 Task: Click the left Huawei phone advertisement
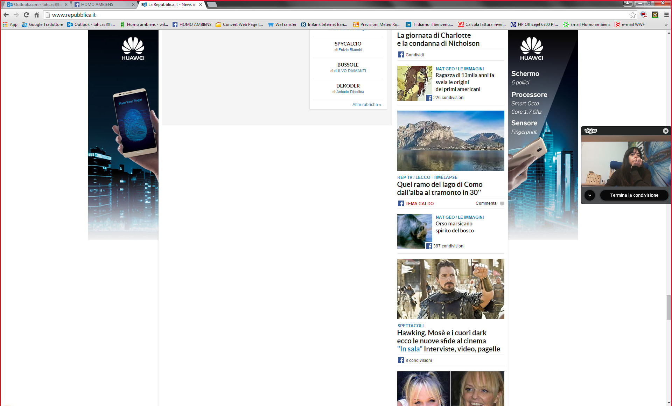pos(123,135)
